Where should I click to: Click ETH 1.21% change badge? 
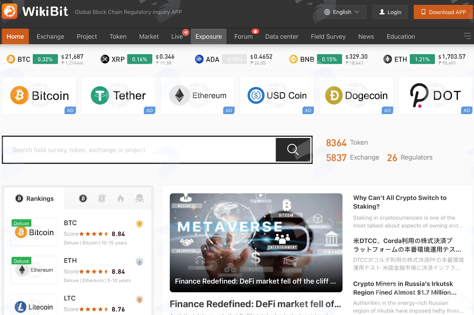pos(422,59)
